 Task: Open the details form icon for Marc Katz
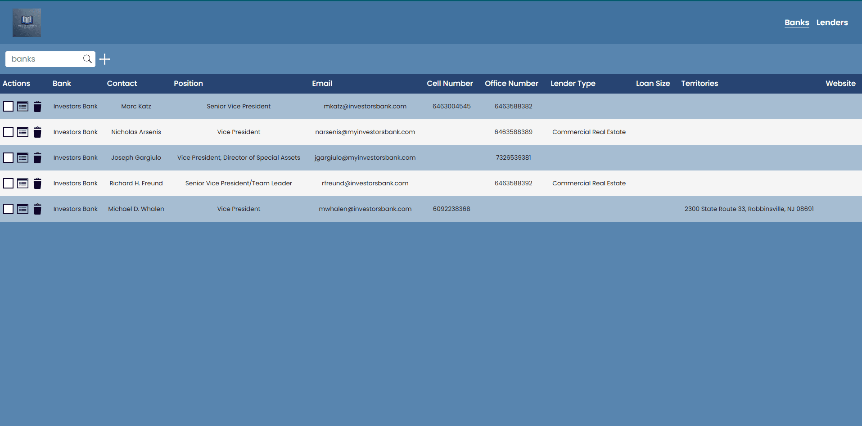[23, 107]
